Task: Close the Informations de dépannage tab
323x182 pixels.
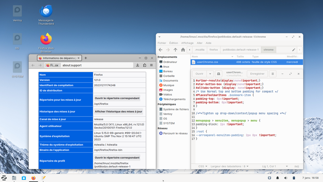Action: coord(79,58)
